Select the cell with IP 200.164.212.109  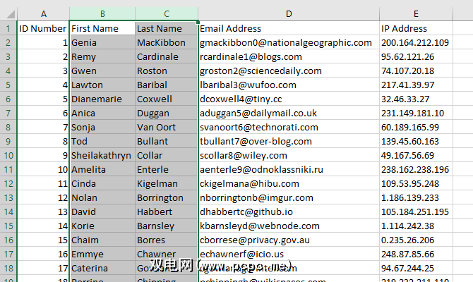[x=416, y=42]
